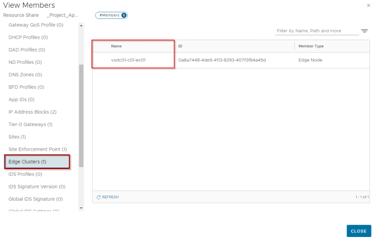The height and width of the screenshot is (238, 373).
Task: Close dialog with the X icon
Action: (368, 5)
